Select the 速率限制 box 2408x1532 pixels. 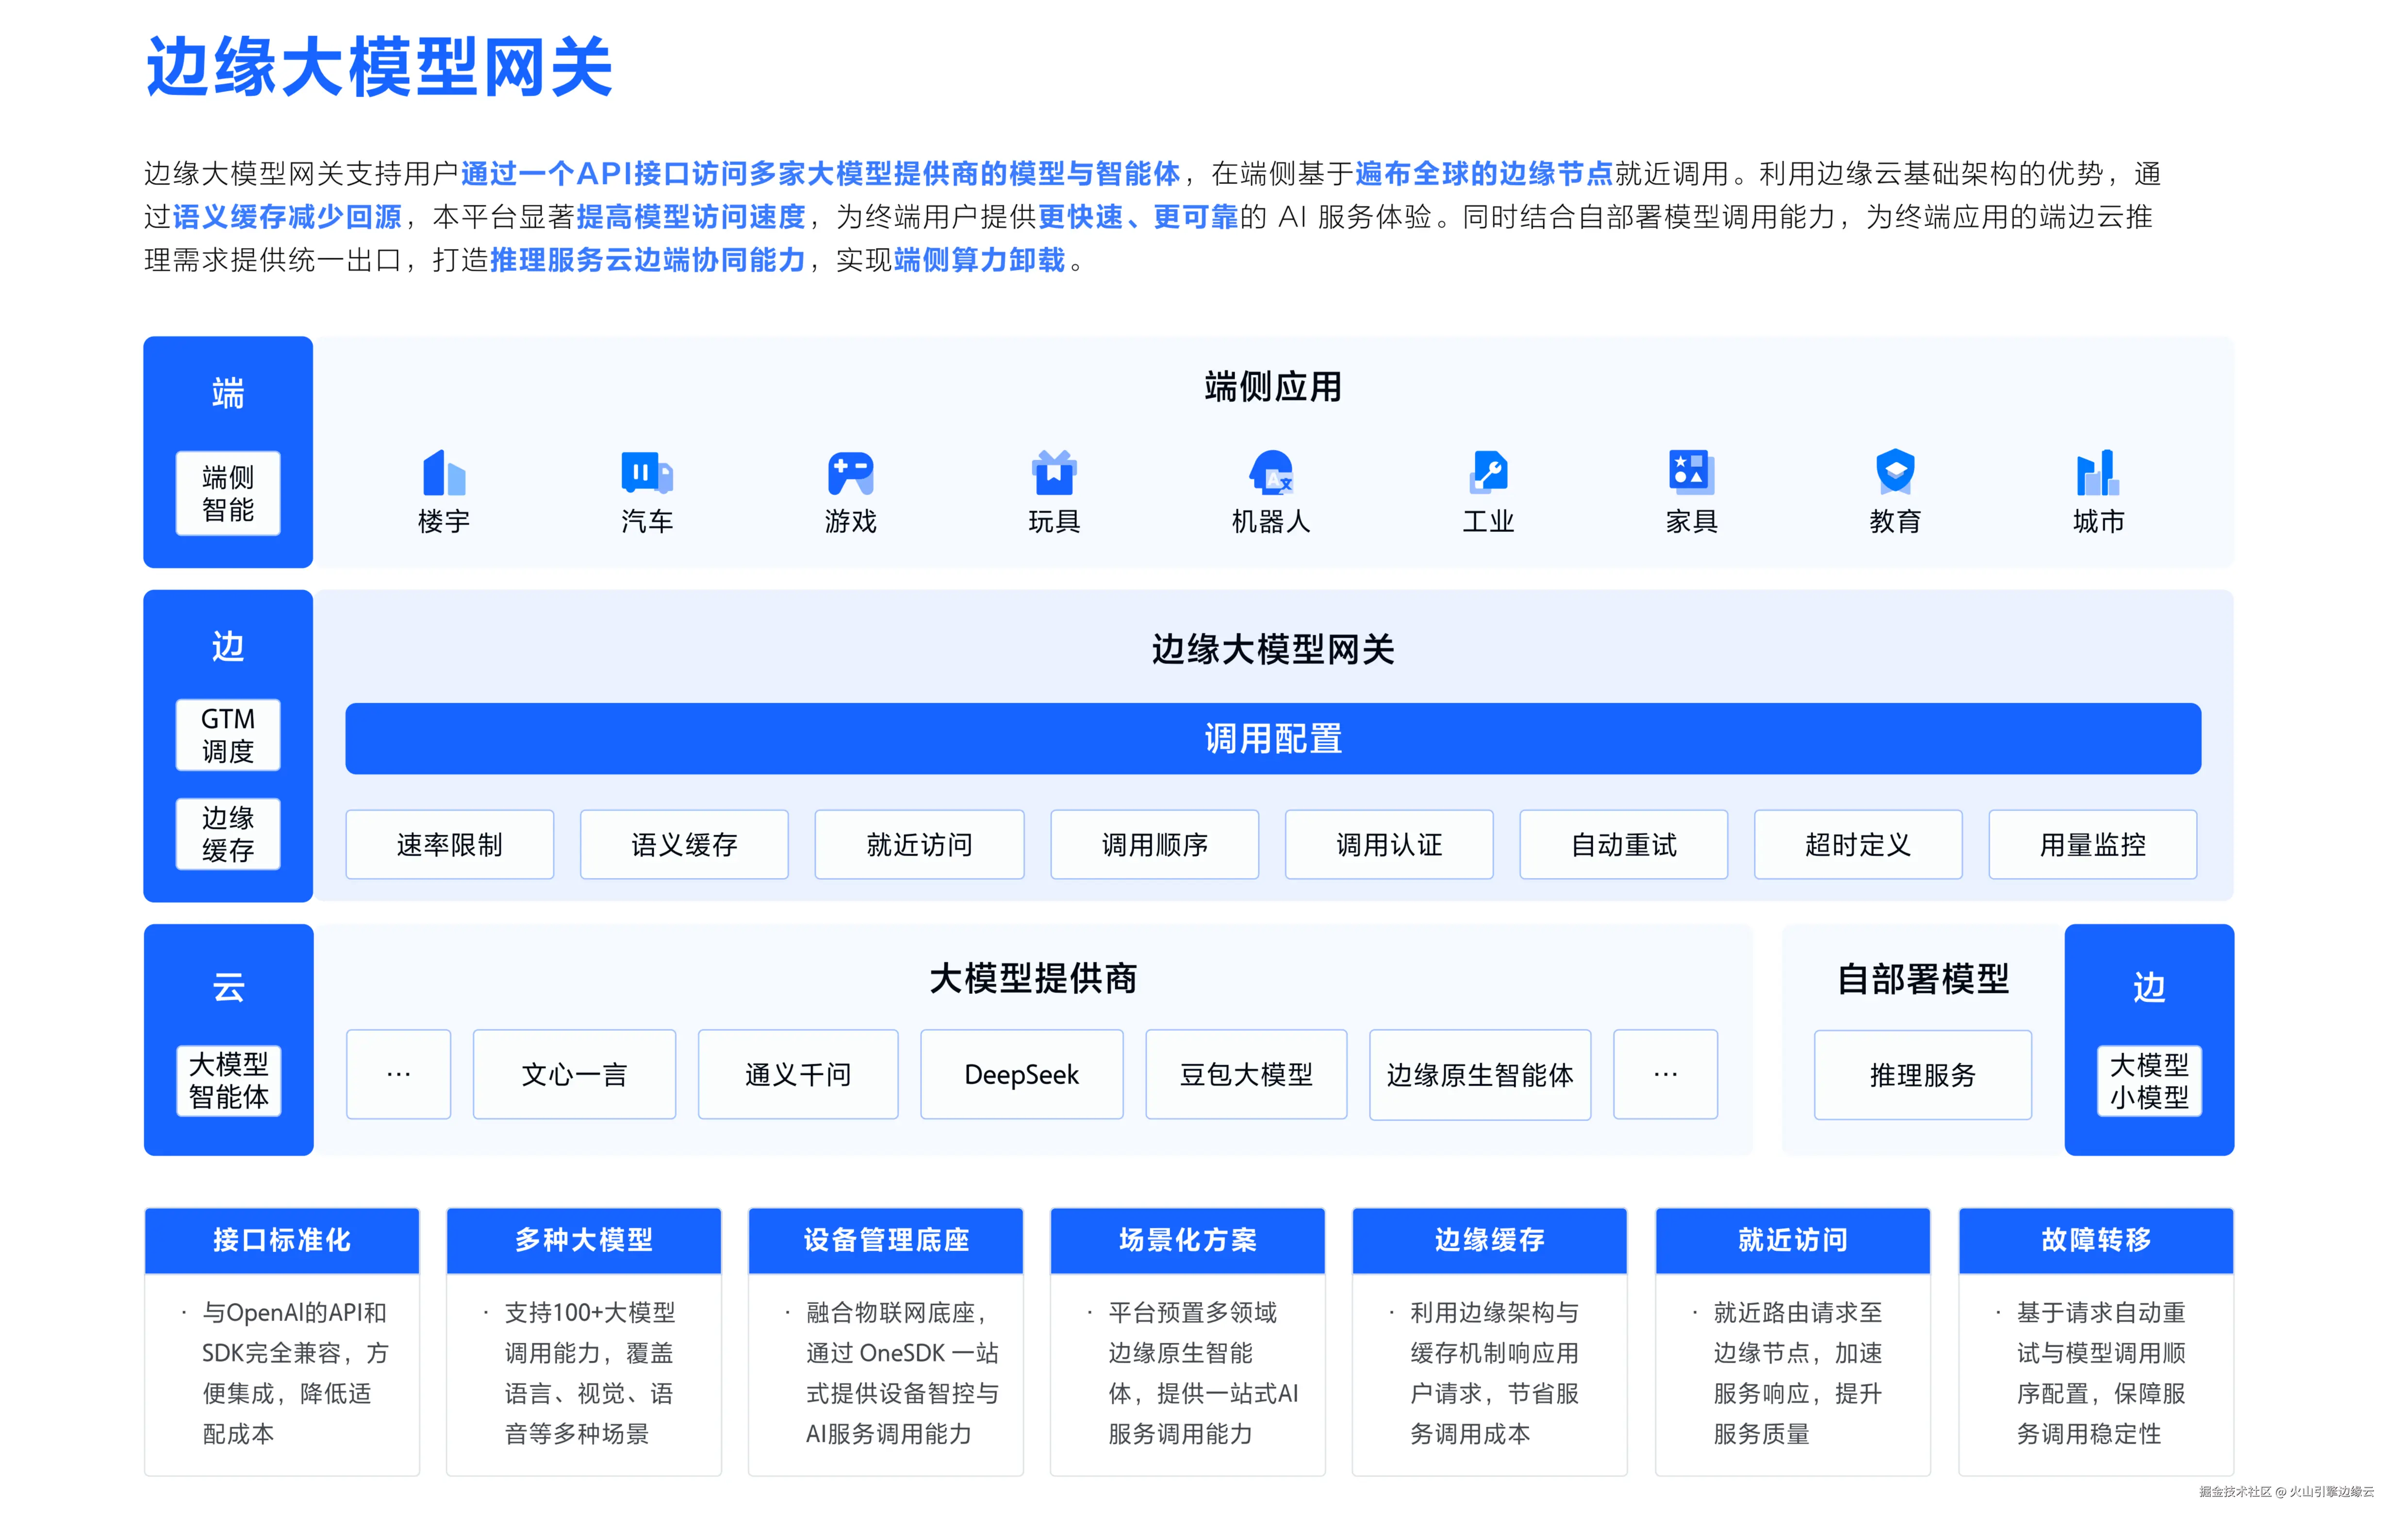[449, 845]
